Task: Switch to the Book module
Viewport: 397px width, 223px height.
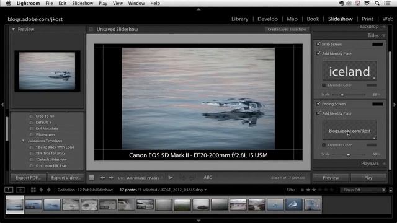Action: pyautogui.click(x=313, y=19)
